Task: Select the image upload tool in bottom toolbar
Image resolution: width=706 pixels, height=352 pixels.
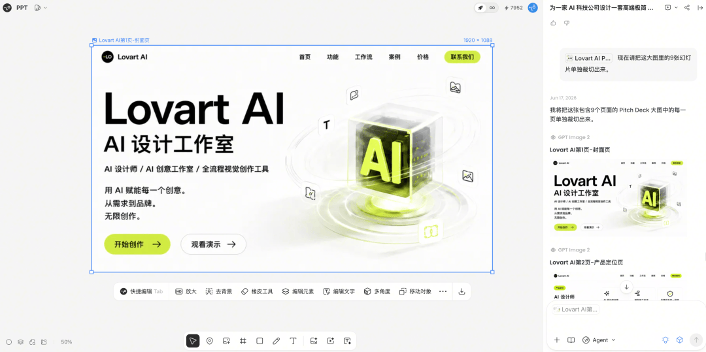Action: (226, 341)
